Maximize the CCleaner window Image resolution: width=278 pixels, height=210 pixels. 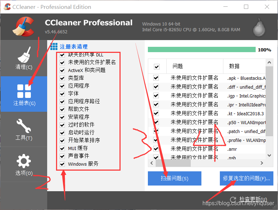(x=246, y=7)
